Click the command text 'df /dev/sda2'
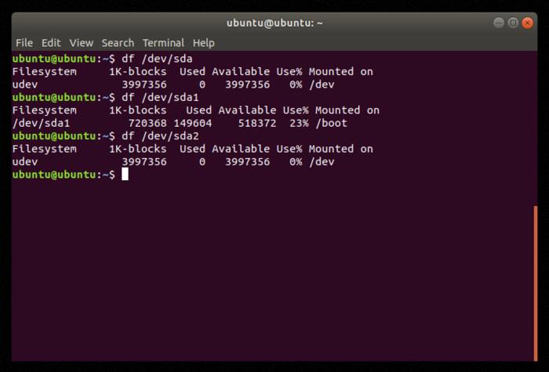The image size is (549, 372). [160, 136]
